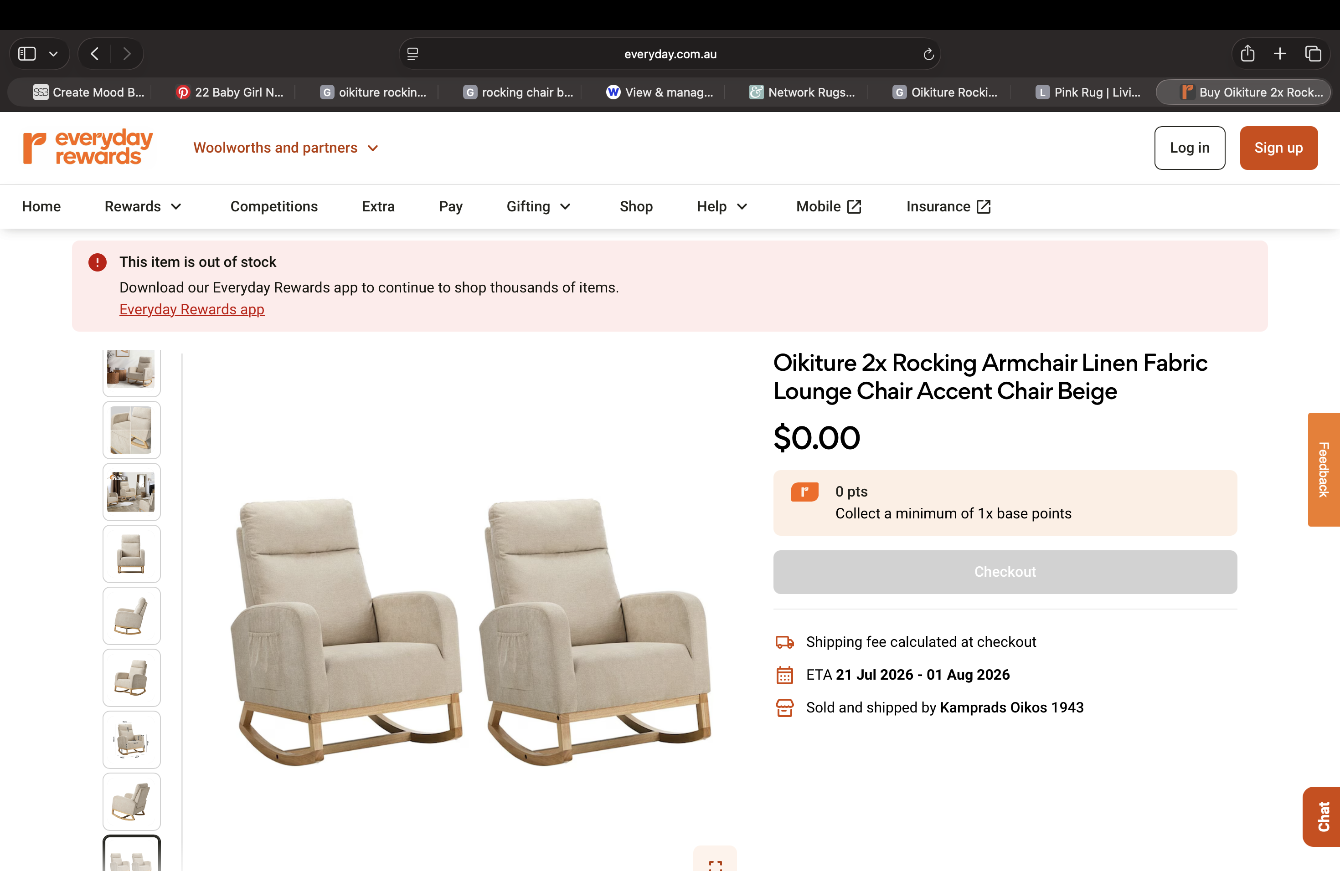Screen dimensions: 1340x871
Task: Click the everyday.com.au address field
Action: coord(670,54)
